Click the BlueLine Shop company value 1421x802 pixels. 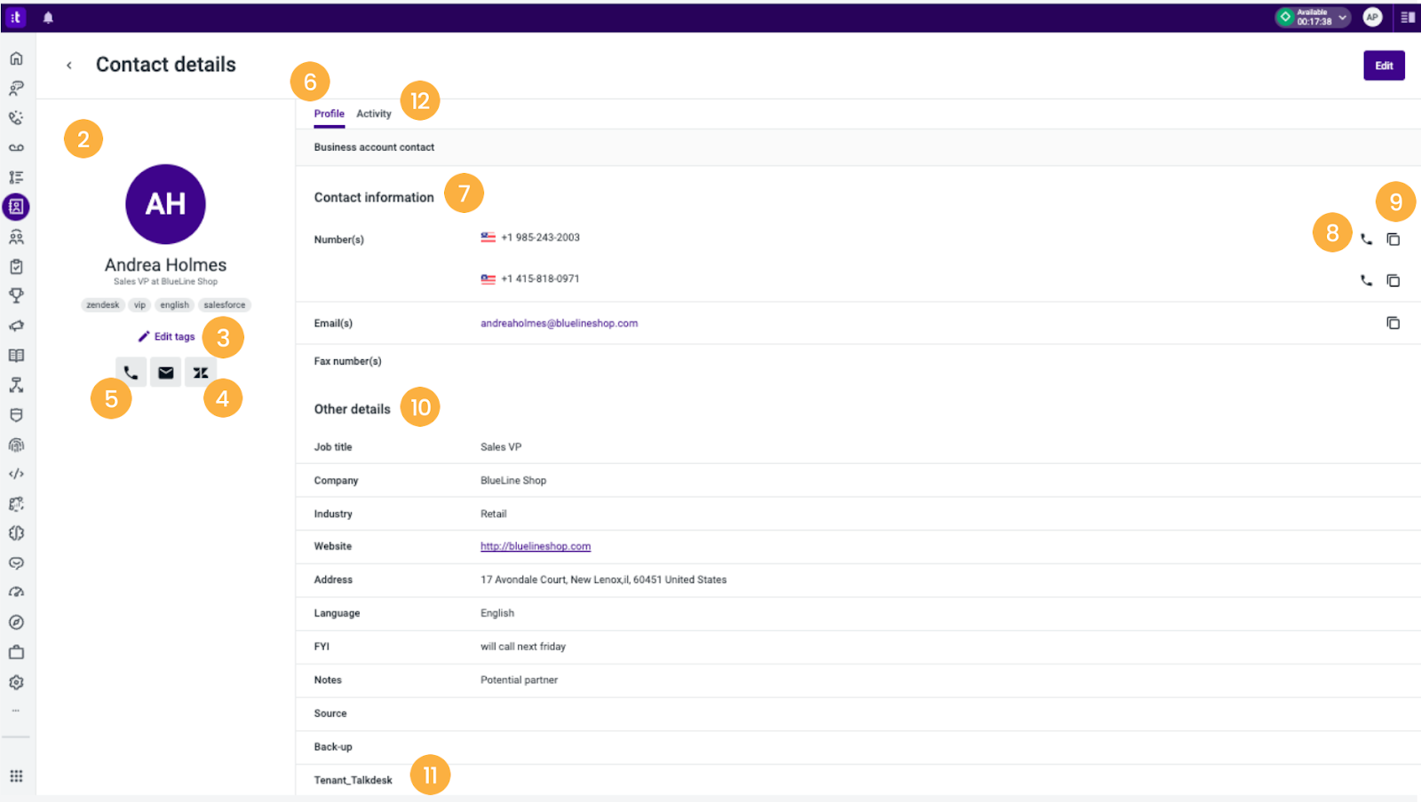[513, 481]
